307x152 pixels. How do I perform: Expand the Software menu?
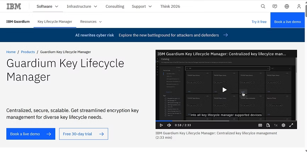48,6
